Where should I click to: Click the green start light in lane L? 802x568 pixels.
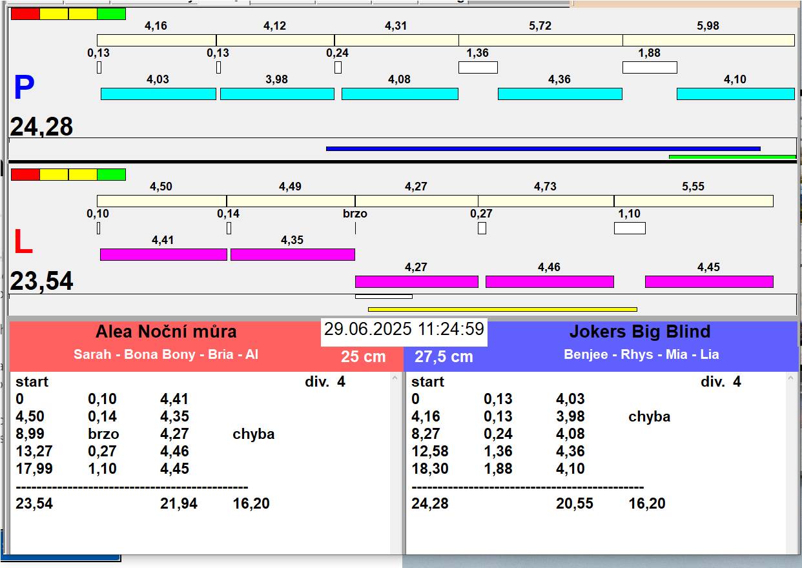coord(111,174)
